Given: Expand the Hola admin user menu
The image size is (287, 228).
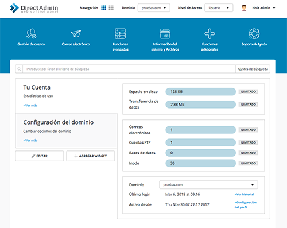Looking at the screenshot, I should click(x=263, y=8).
